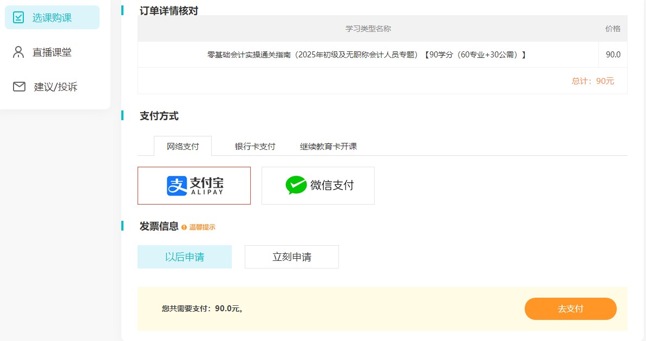This screenshot has height=341, width=646.
Task: Open the 温馨提示 link
Action: [203, 227]
